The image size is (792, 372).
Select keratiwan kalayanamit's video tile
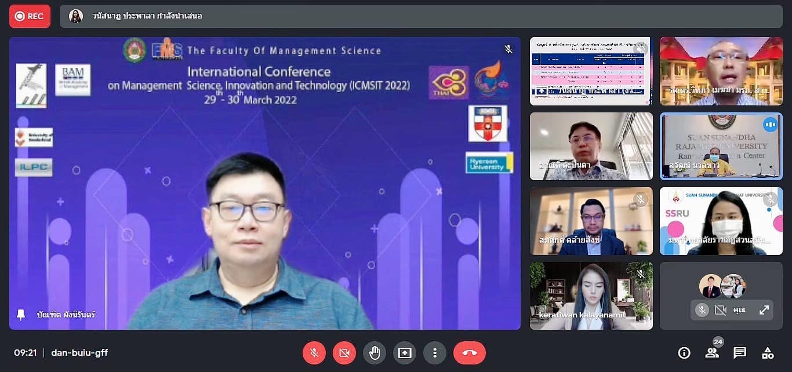(x=591, y=296)
